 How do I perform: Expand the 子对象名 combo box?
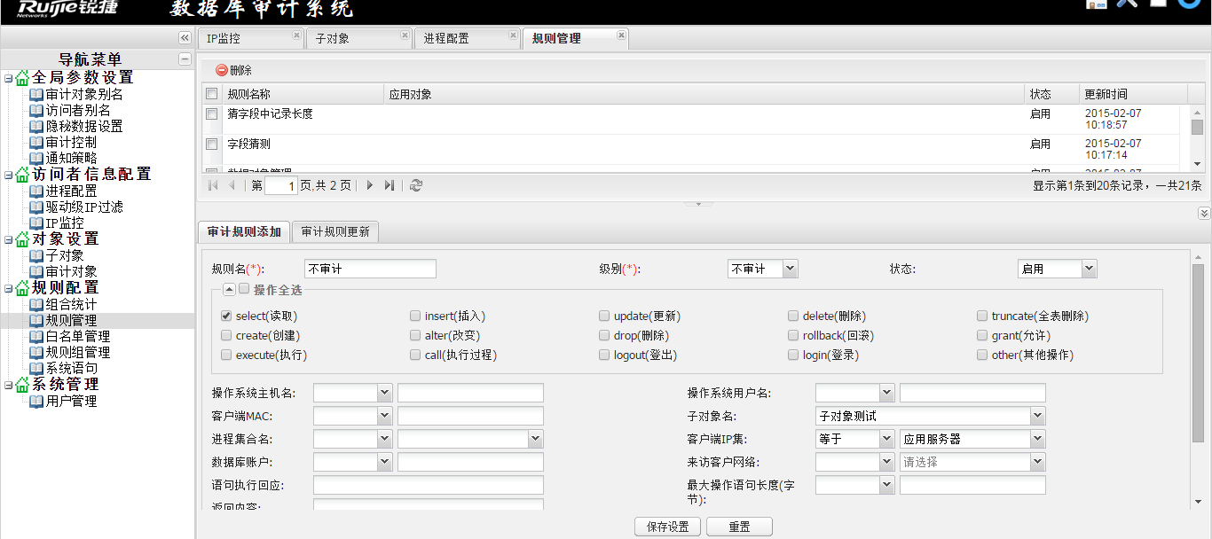point(1037,416)
